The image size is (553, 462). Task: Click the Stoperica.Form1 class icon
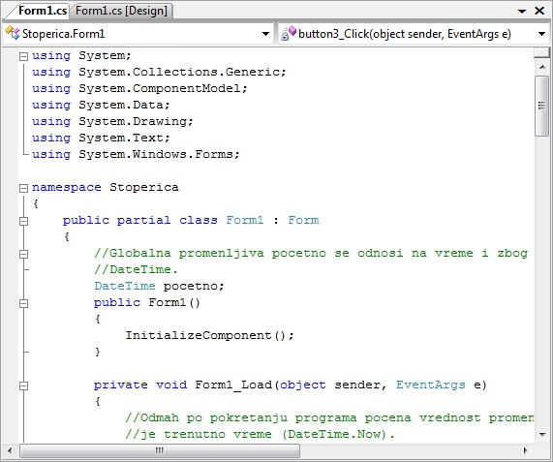[x=13, y=33]
